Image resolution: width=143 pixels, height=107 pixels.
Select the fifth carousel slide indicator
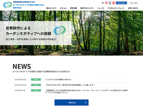coord(80,54)
